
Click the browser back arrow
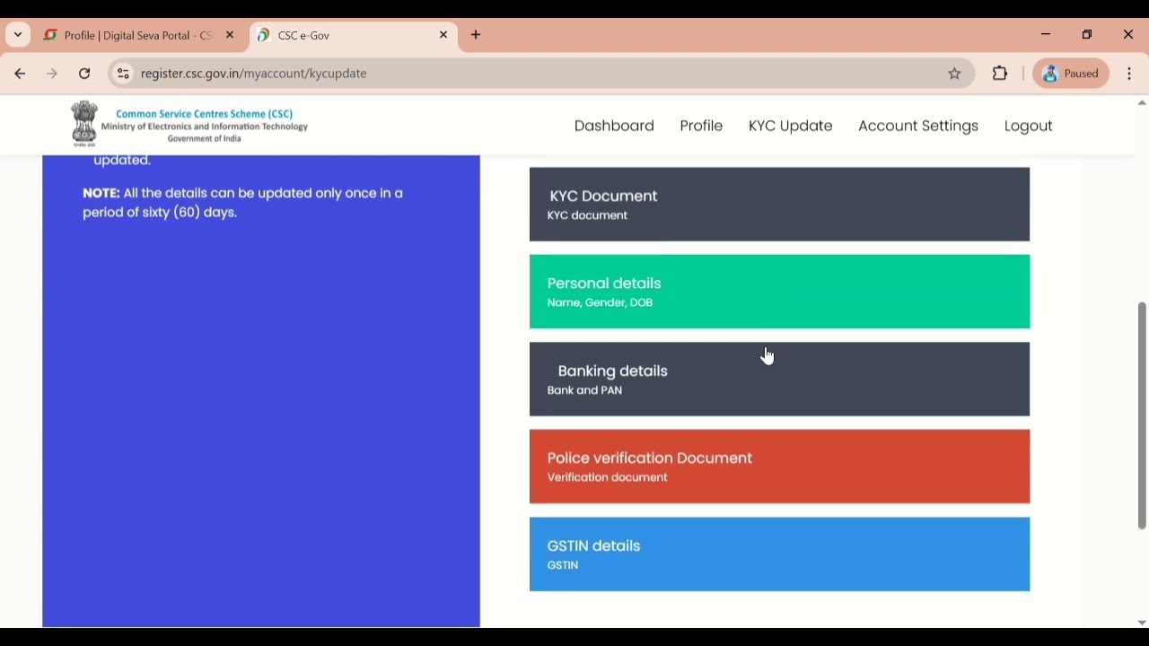point(20,74)
